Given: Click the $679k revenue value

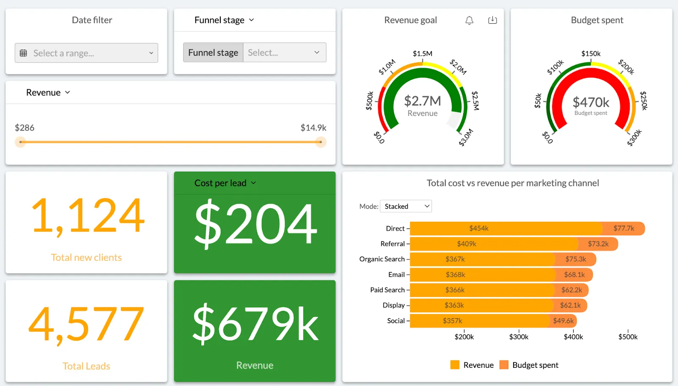Looking at the screenshot, I should (255, 324).
